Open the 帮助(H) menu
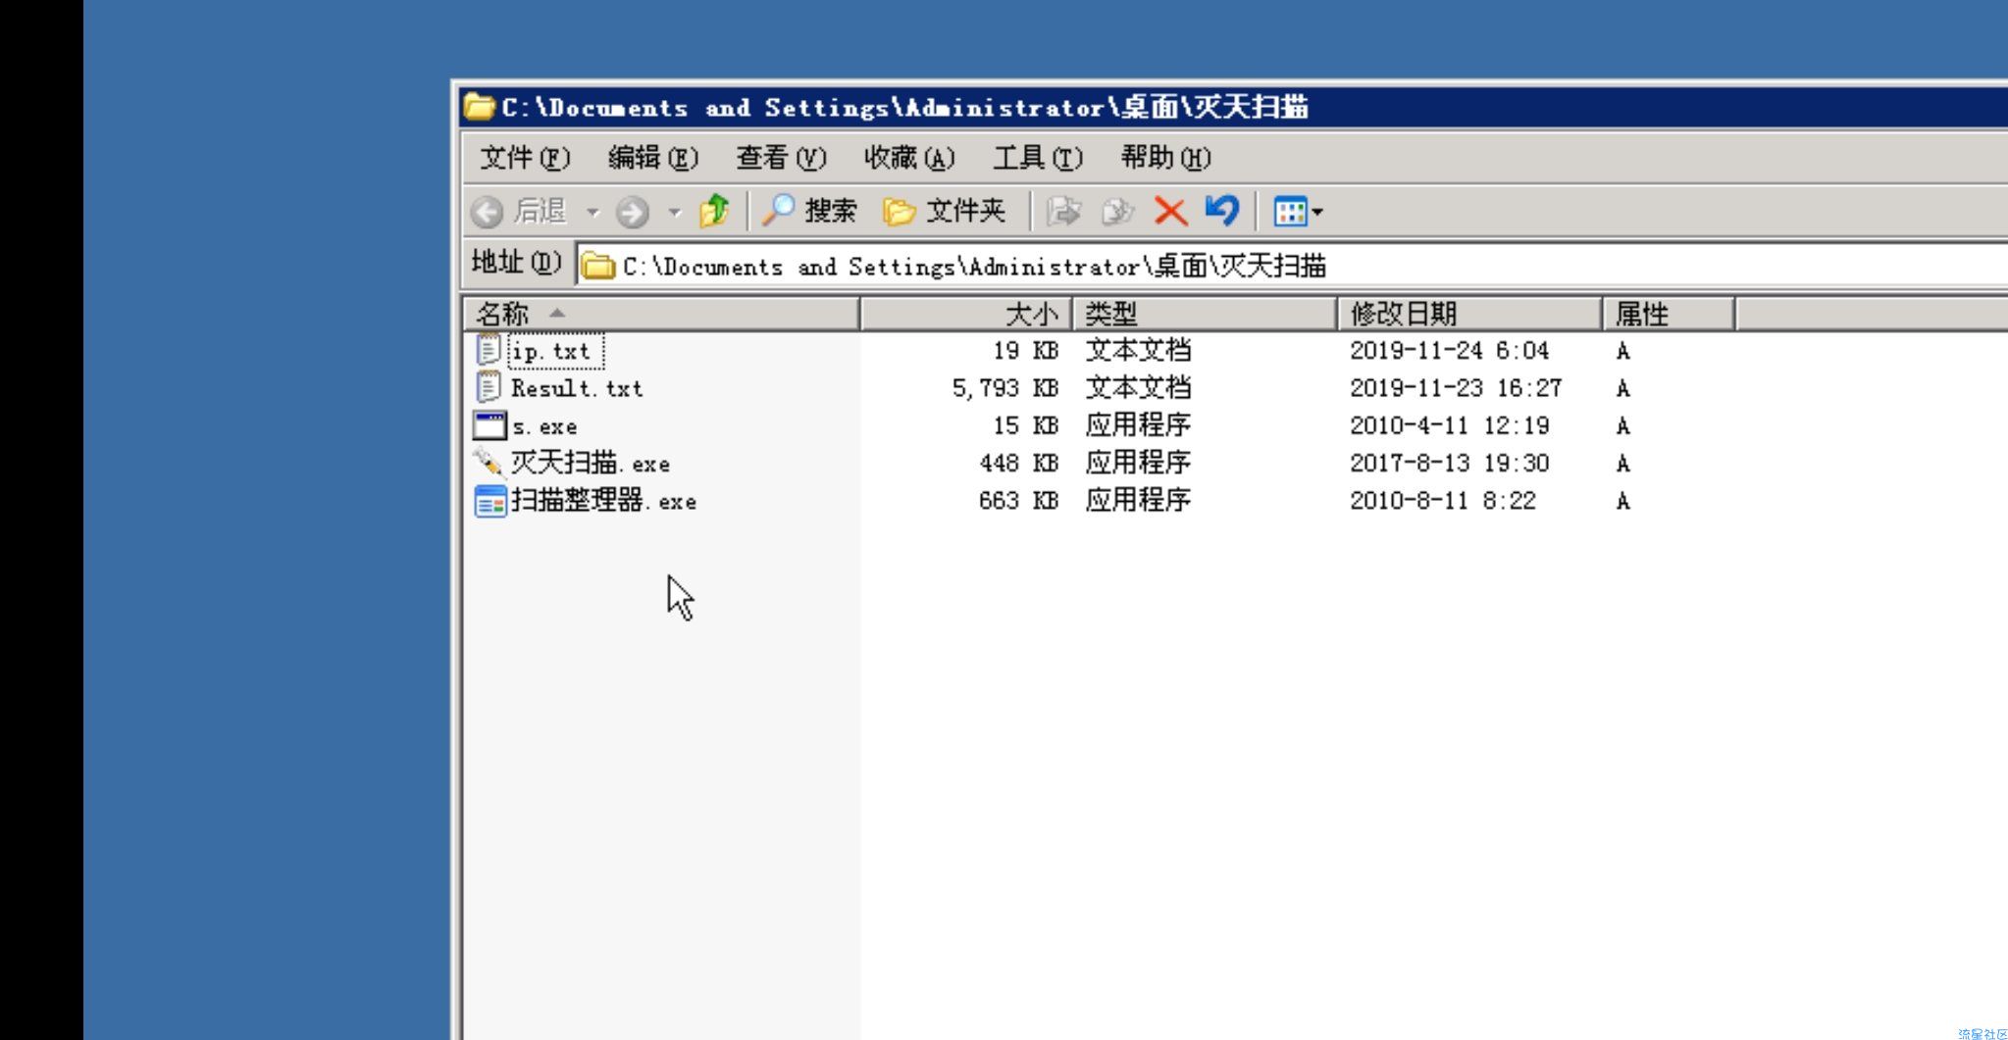This screenshot has height=1040, width=2008. coord(1166,158)
